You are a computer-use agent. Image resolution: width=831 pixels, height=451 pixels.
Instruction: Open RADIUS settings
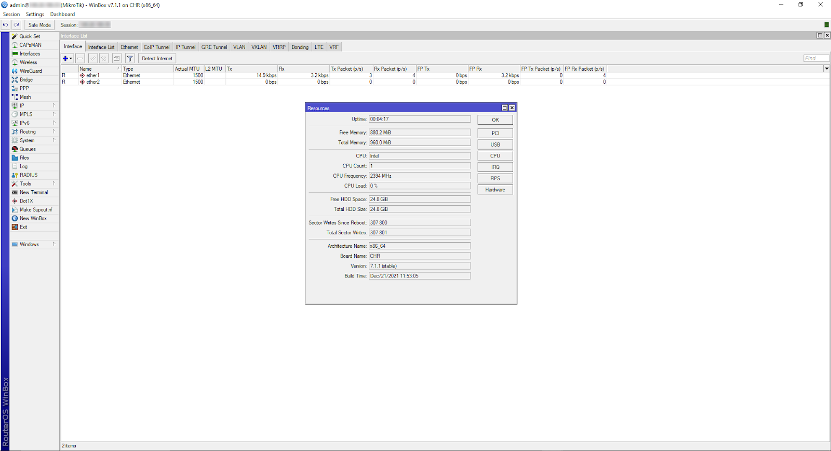(29, 175)
